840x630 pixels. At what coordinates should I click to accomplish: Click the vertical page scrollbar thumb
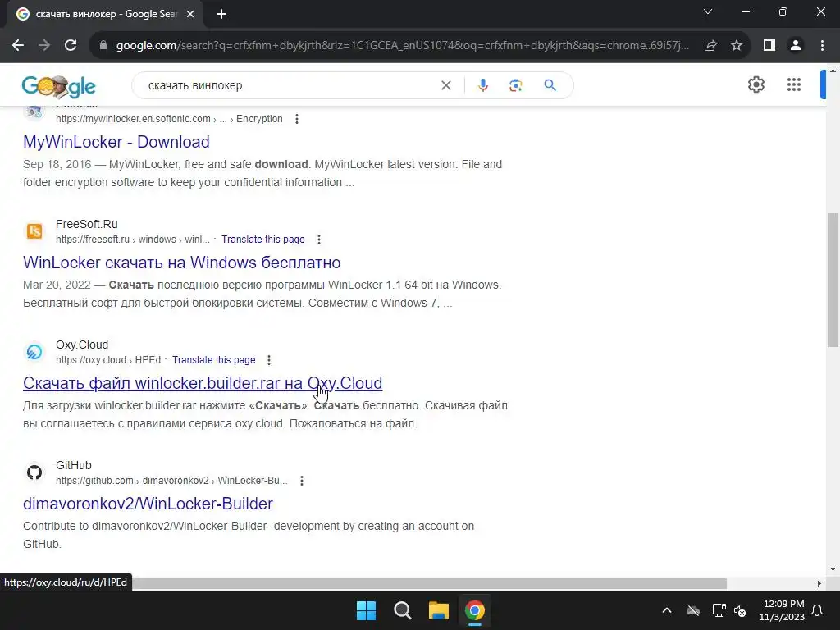click(x=833, y=281)
